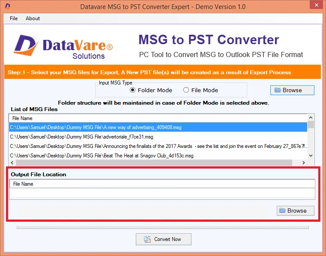
Task: Select the A new way of advertising_409408.msg row
Action: (158, 127)
